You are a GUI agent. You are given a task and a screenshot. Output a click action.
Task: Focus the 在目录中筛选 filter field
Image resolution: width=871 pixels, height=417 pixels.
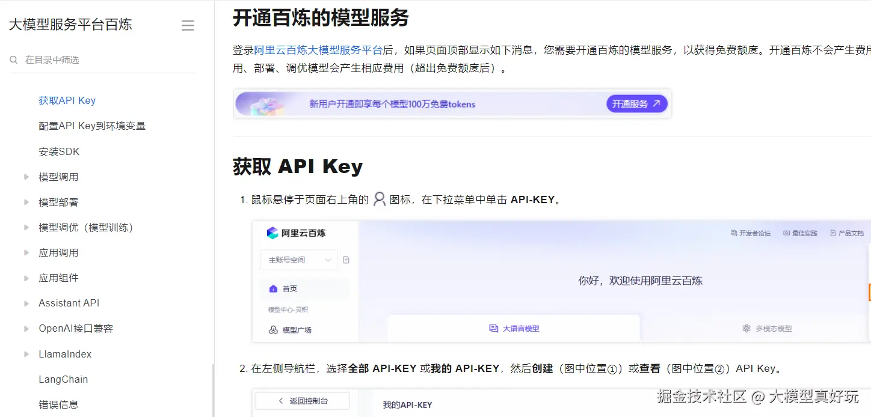tap(103, 60)
